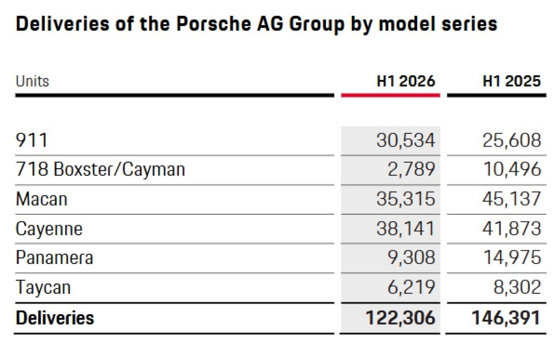Click the Panamera H1 2026 value 9,308
Viewport: 555px width, 343px height.
click(411, 257)
